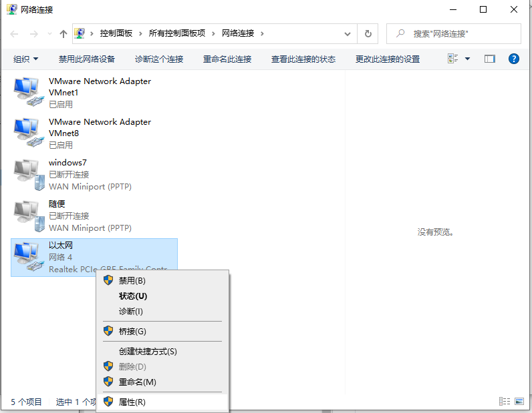Switch to details view in status bar

pyautogui.click(x=505, y=402)
